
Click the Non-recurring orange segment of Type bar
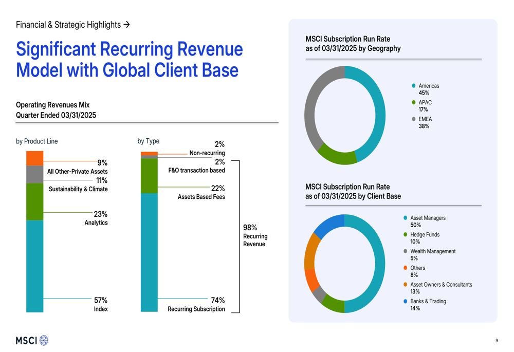(x=149, y=153)
